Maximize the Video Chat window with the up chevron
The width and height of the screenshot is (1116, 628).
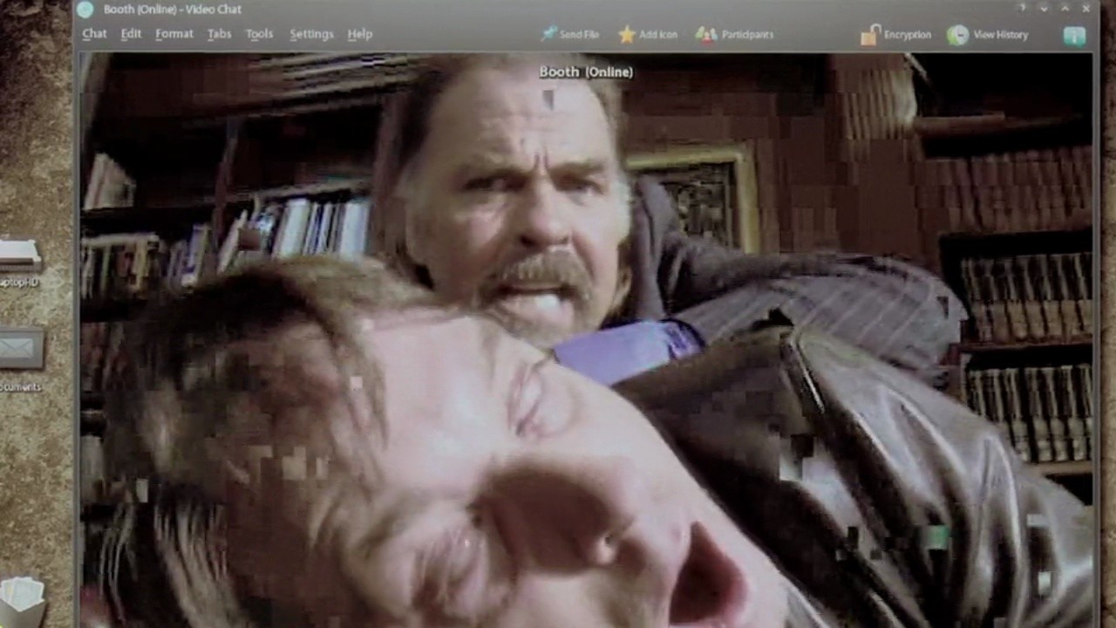pos(1065,8)
